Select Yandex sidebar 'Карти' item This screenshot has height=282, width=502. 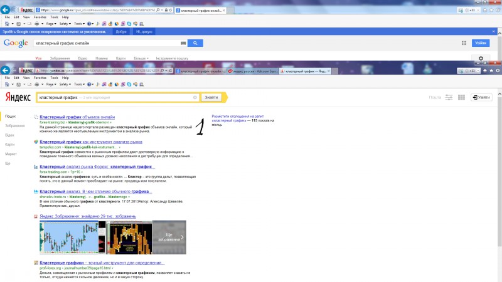tap(9, 145)
